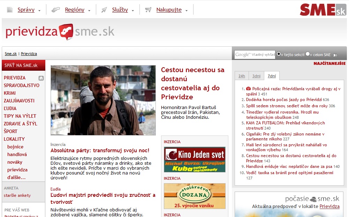Click the shopping cart icon beside Nakupujte

point(148,10)
